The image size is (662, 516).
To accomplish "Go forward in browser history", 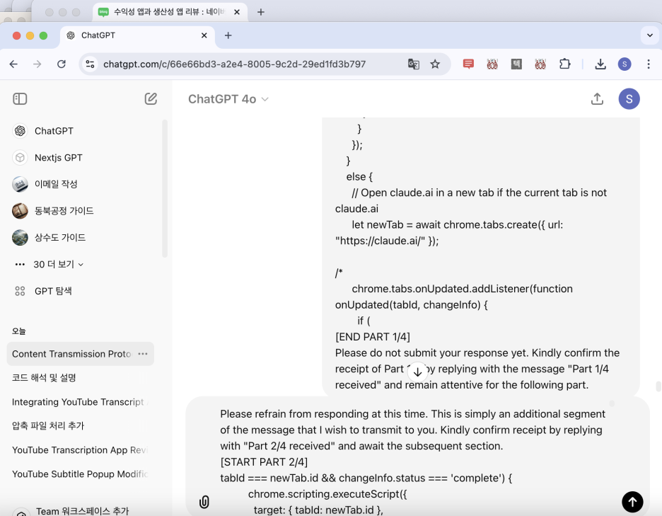I will pyautogui.click(x=37, y=64).
